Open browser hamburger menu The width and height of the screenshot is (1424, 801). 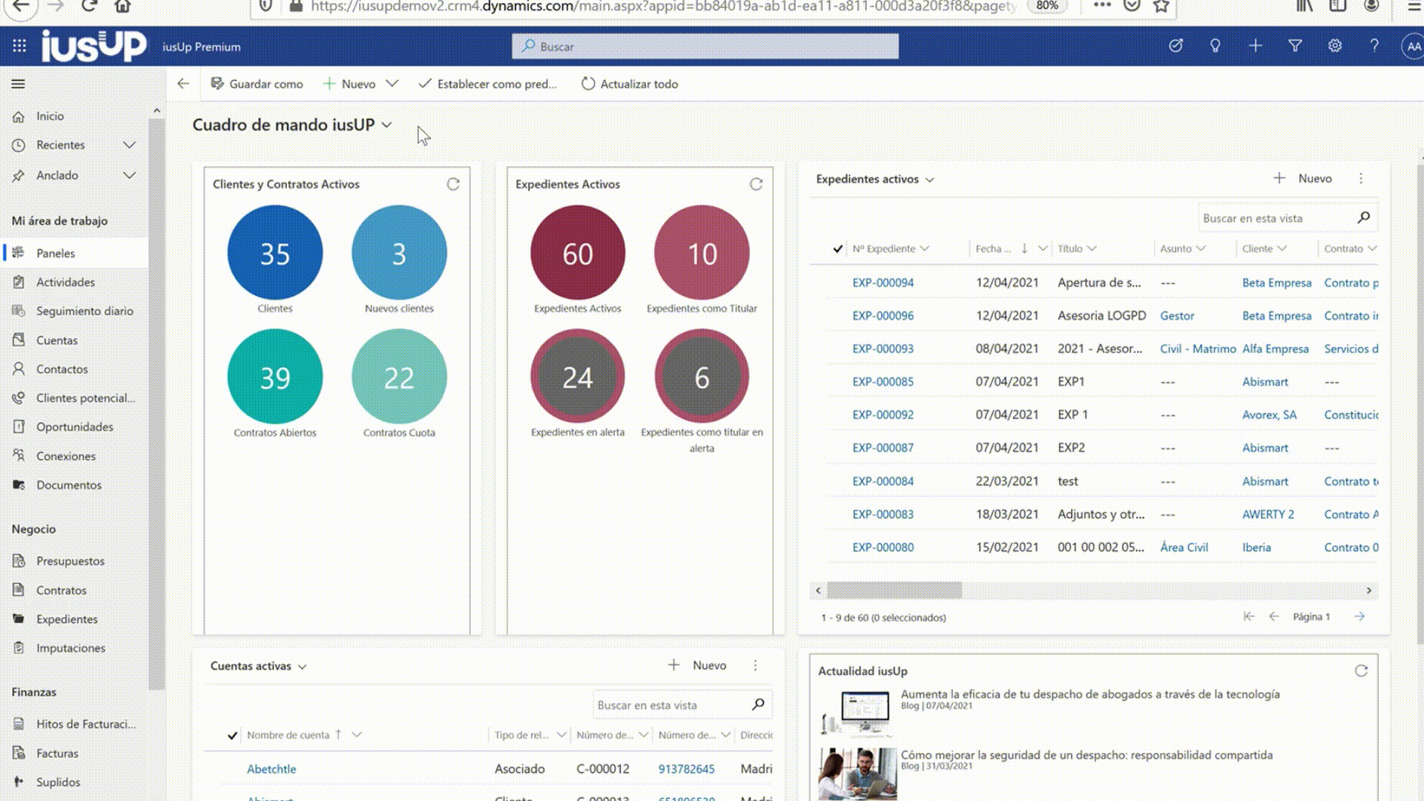[x=1414, y=6]
